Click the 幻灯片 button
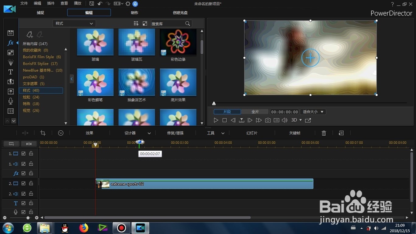The image size is (416, 234). [x=252, y=133]
